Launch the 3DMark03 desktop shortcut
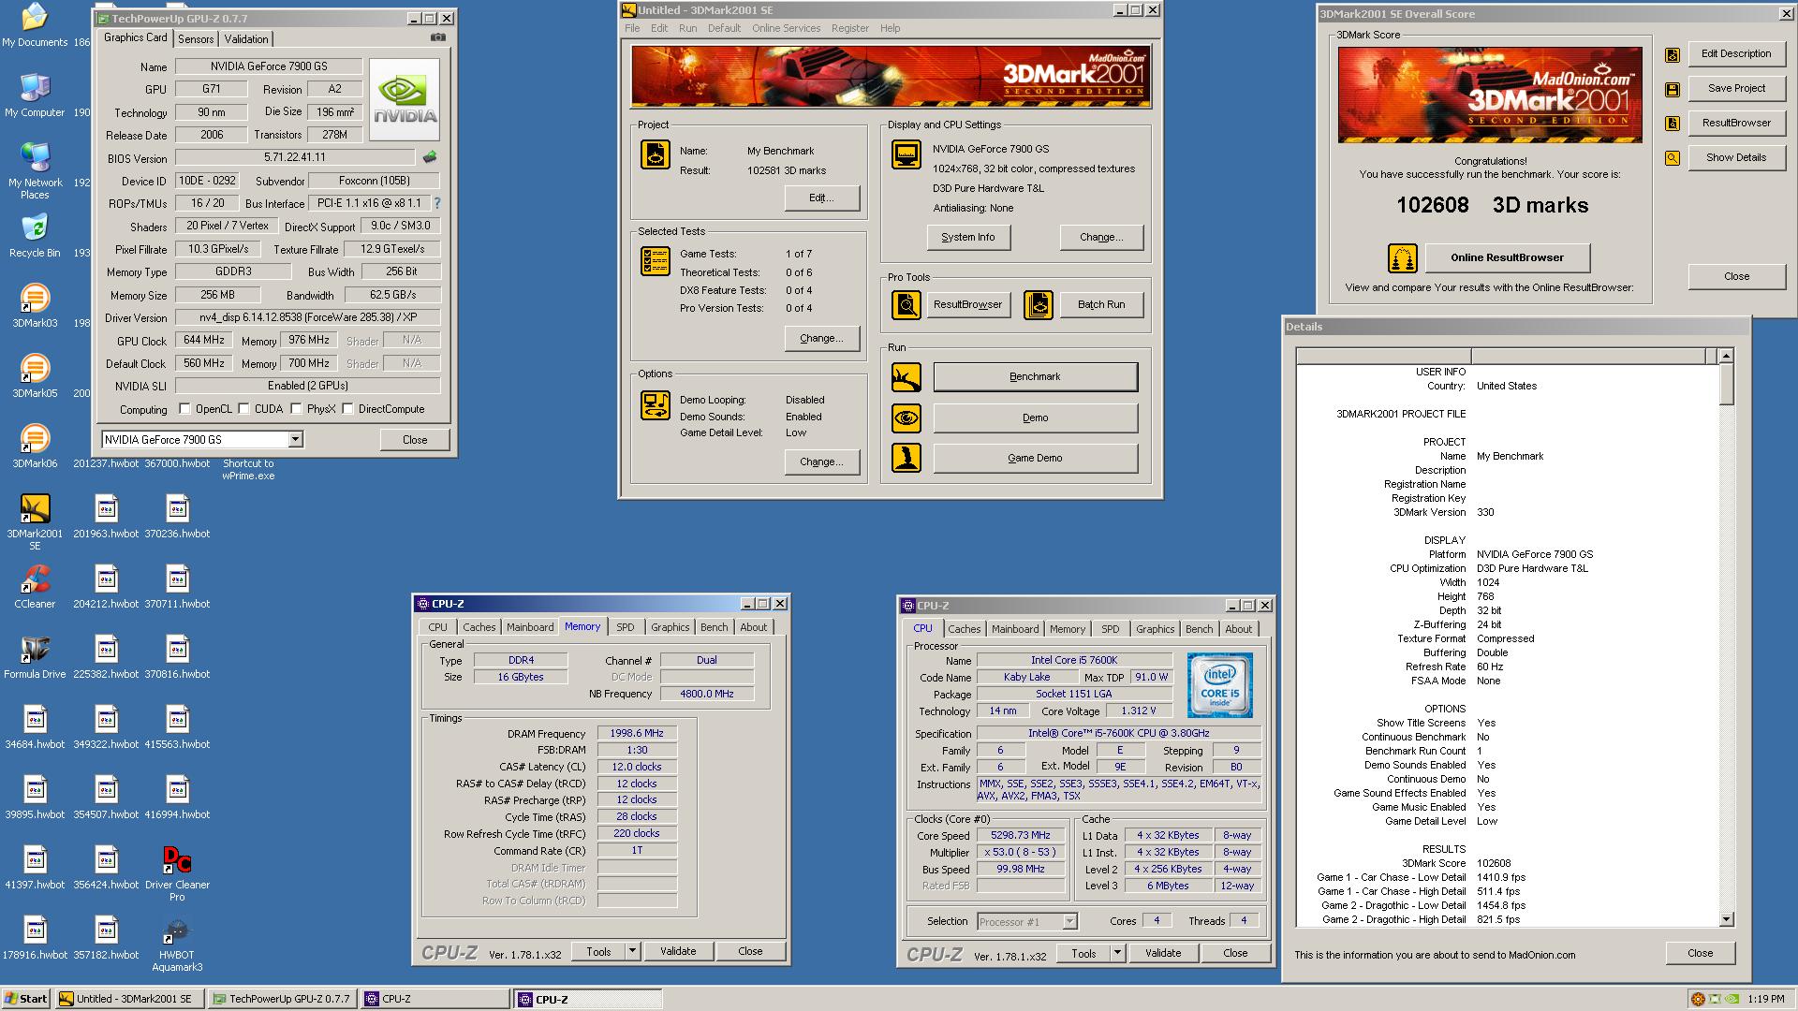This screenshot has width=1798, height=1011. [35, 306]
